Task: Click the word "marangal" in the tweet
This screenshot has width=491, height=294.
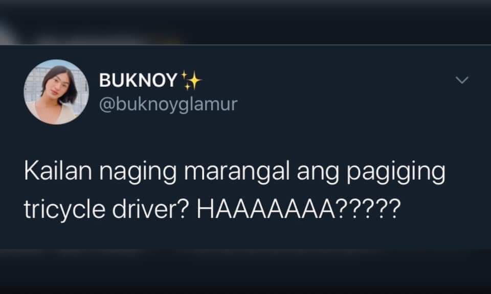Action: coord(236,171)
